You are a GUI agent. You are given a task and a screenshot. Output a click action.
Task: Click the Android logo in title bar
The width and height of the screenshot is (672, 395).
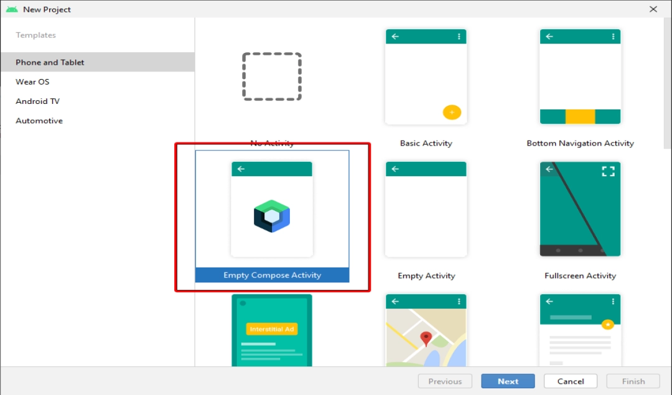12,9
